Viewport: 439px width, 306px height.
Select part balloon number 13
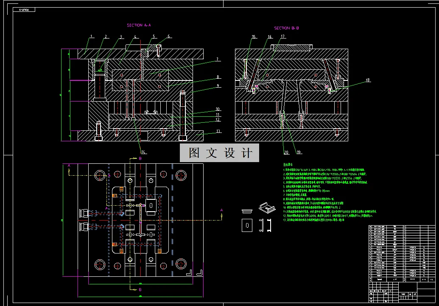click(218, 131)
